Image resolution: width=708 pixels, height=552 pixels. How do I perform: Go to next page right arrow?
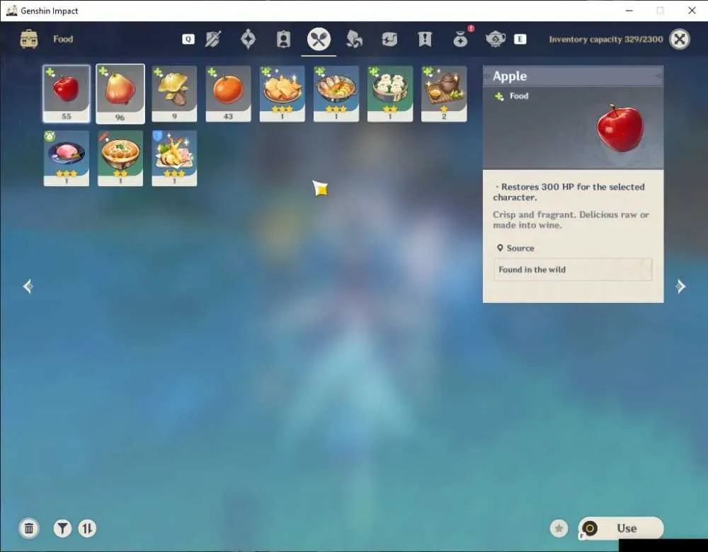click(x=680, y=286)
